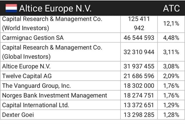Select Carmignac Gestion SA shareholder name
185x124 pixels.
click(x=33, y=38)
